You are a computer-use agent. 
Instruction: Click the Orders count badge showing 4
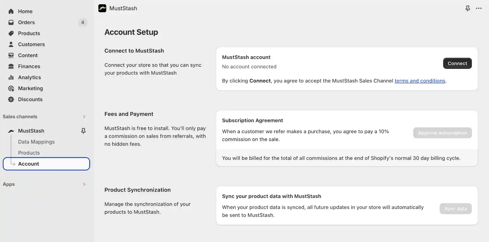[x=83, y=22]
